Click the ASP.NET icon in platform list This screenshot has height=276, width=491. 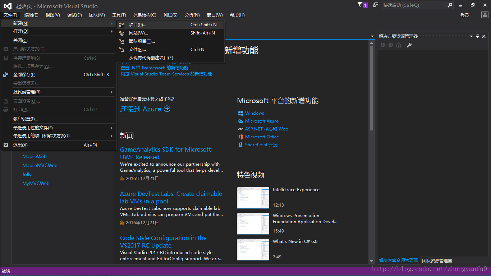240,129
